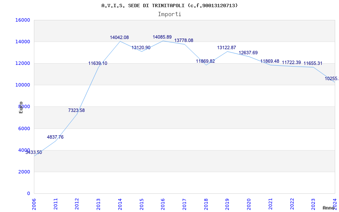The image size is (339, 212).
Task: Click x-axis year 2012
Action: (x=77, y=204)
